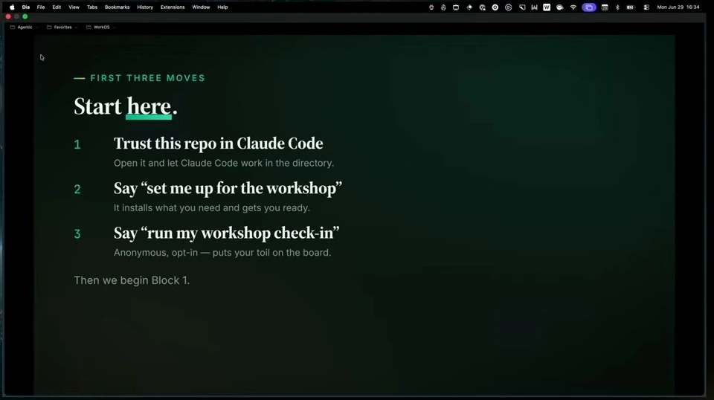
Task: Open the View menu
Action: (74, 7)
